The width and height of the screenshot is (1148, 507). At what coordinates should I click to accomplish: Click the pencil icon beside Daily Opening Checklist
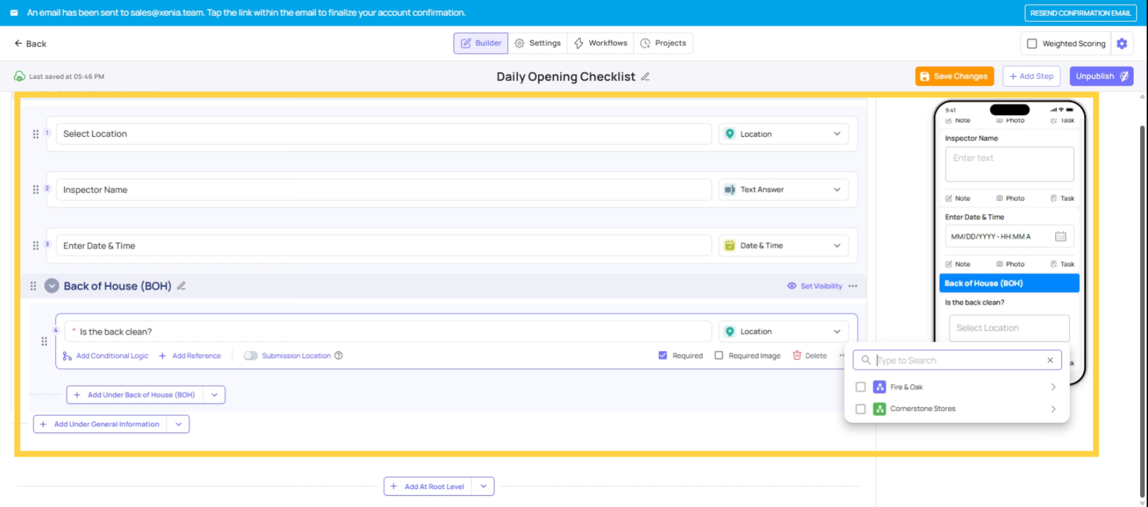645,77
